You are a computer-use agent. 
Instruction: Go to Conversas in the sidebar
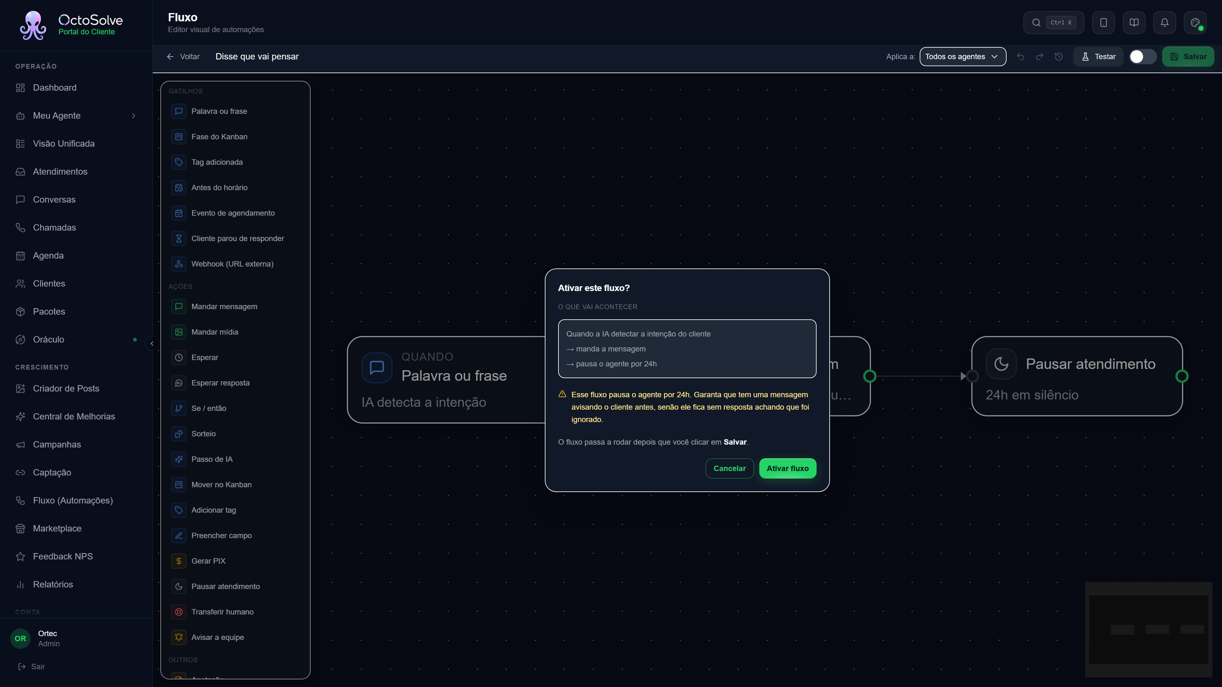(x=76, y=200)
